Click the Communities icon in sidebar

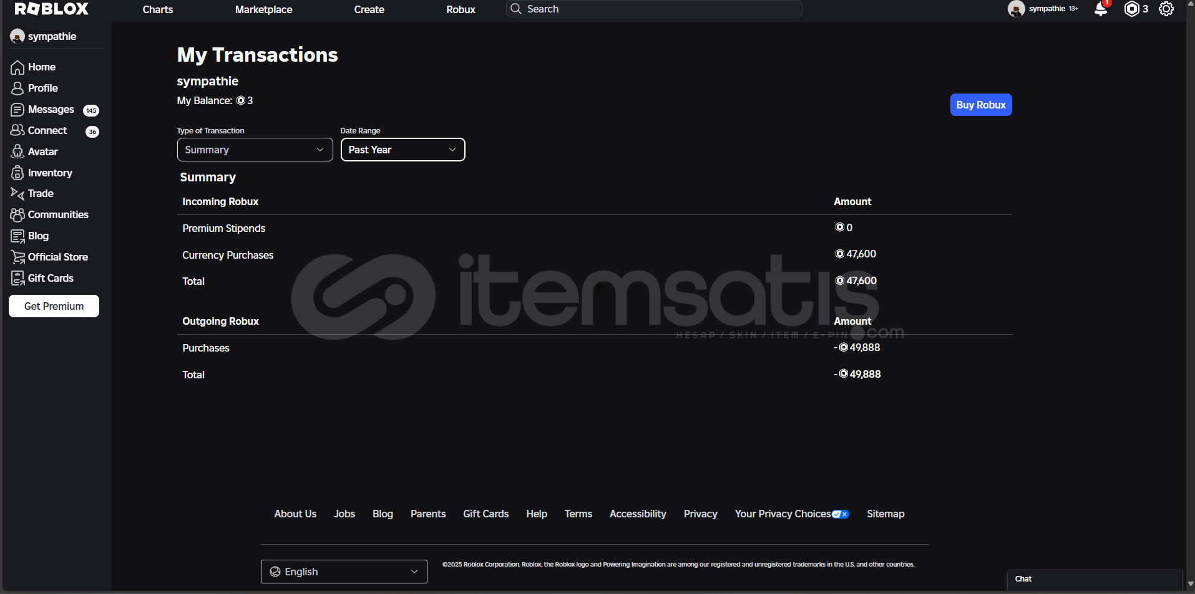coord(17,215)
